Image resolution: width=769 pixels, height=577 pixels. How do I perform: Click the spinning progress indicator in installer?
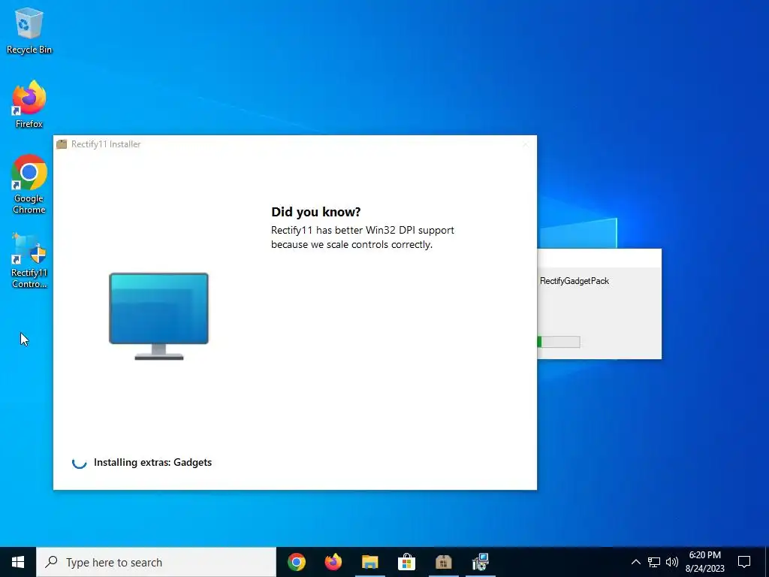pos(80,462)
